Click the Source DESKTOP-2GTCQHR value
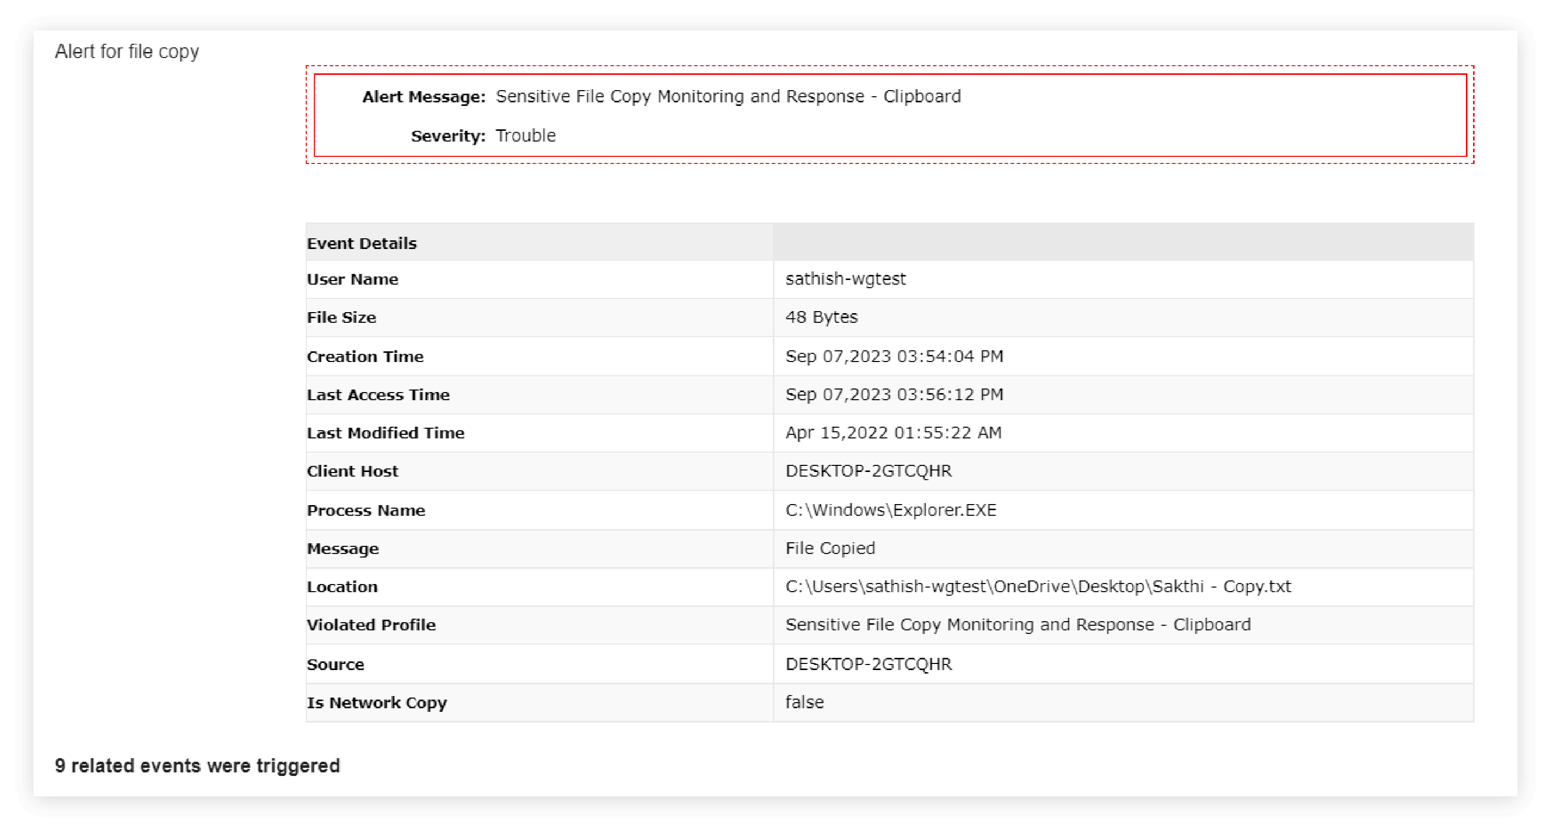The height and width of the screenshot is (833, 1551). point(868,664)
